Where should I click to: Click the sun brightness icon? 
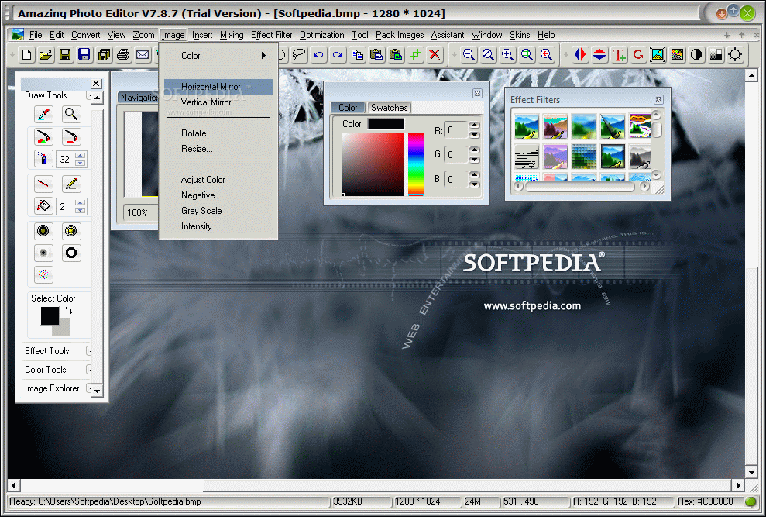click(x=735, y=54)
